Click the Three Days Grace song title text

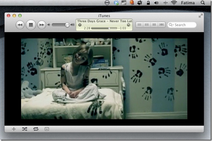pos(105,21)
